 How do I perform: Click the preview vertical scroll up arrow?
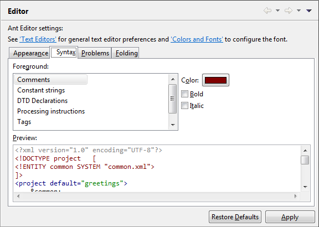click(305, 151)
